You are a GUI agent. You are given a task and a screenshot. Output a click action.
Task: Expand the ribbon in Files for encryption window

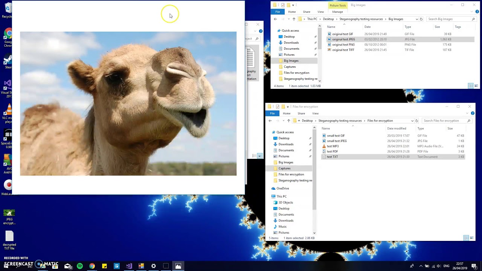[468, 113]
